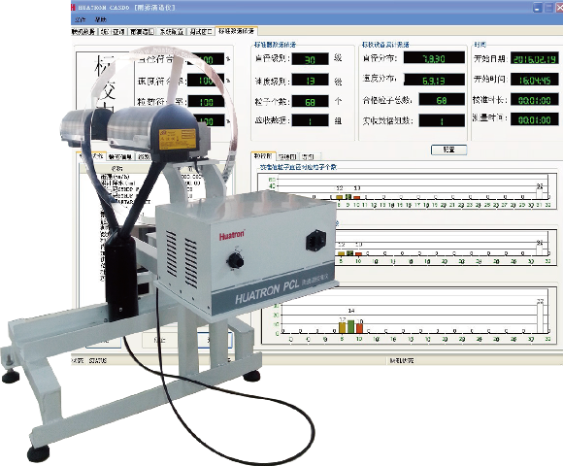Open the first menu in the menu bar
The image size is (563, 466).
tap(80, 19)
